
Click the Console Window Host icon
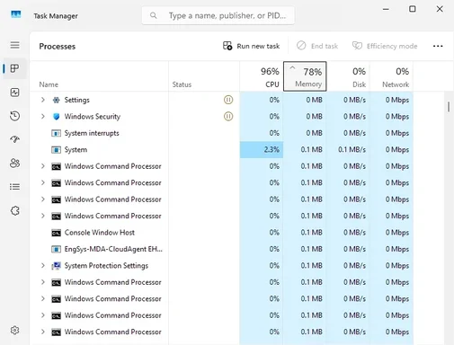pos(56,233)
